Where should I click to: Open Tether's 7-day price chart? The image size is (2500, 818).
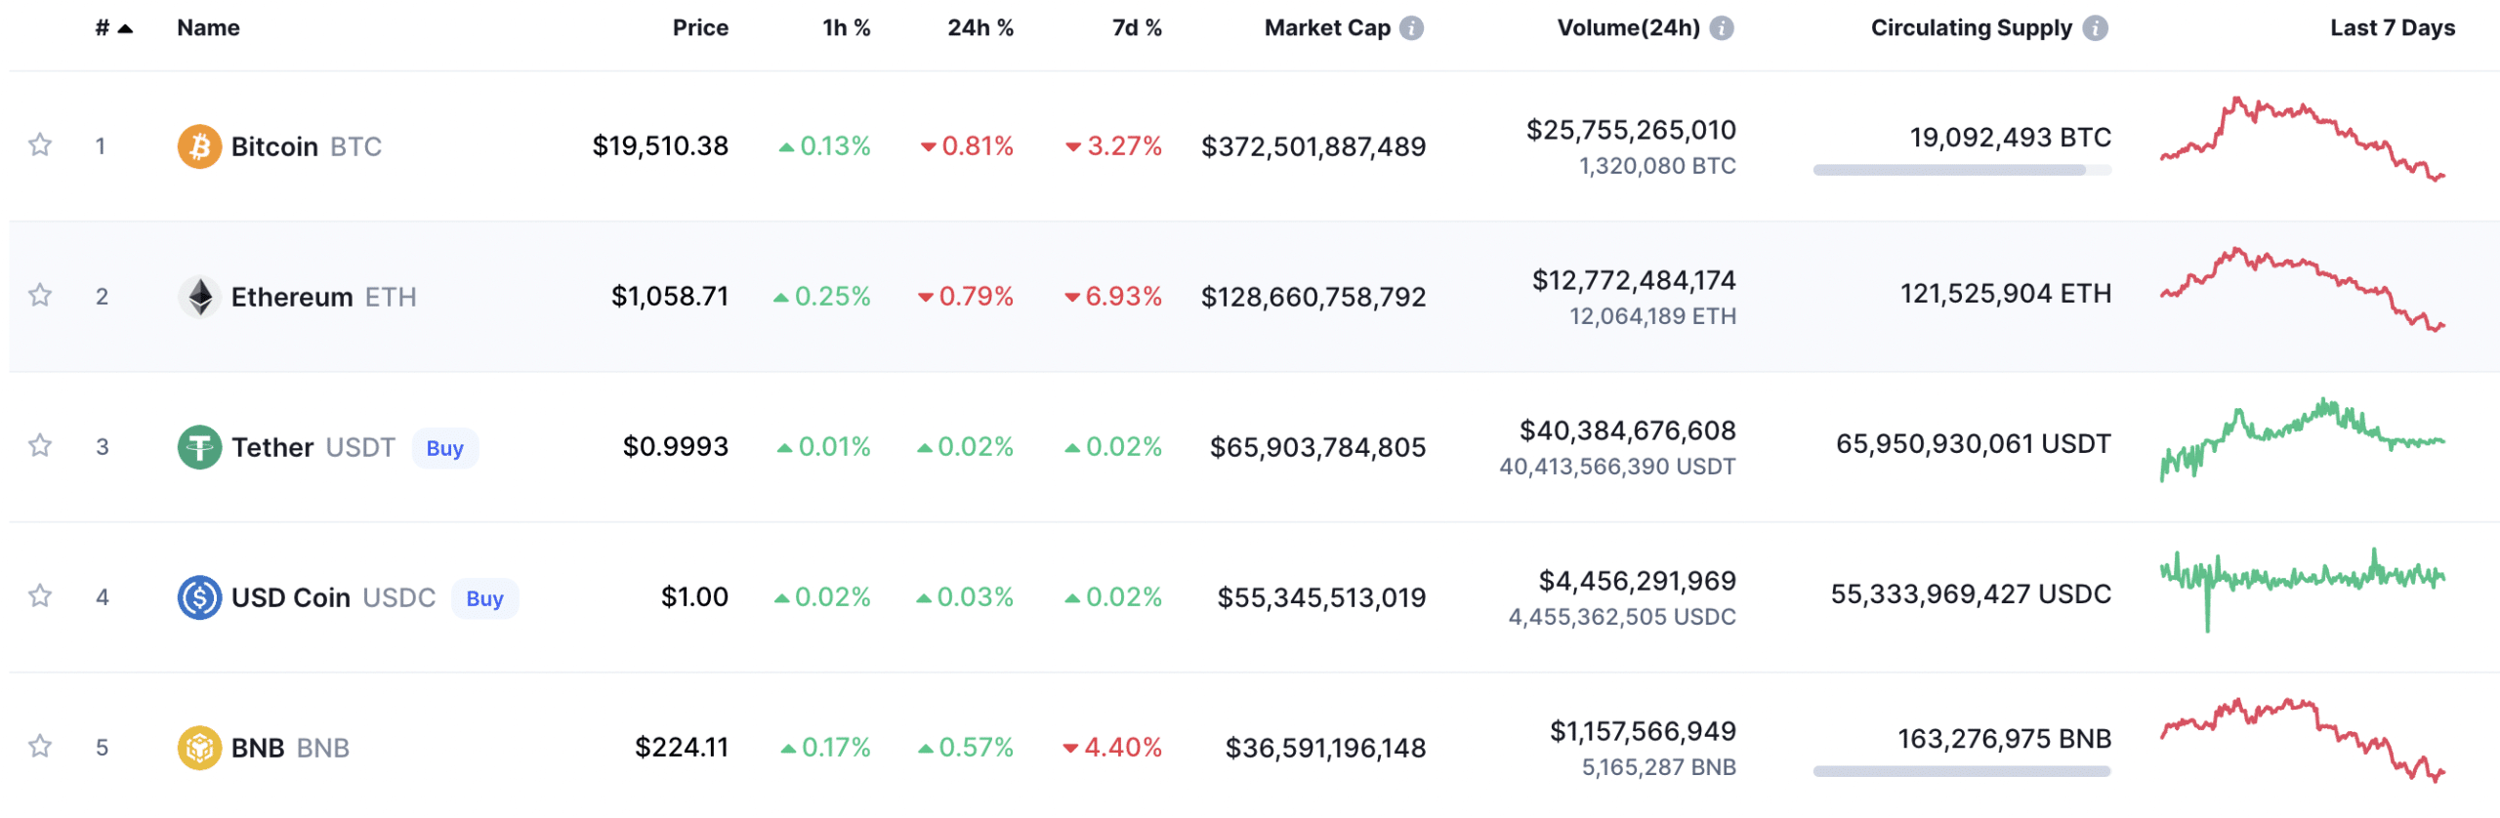(2302, 440)
